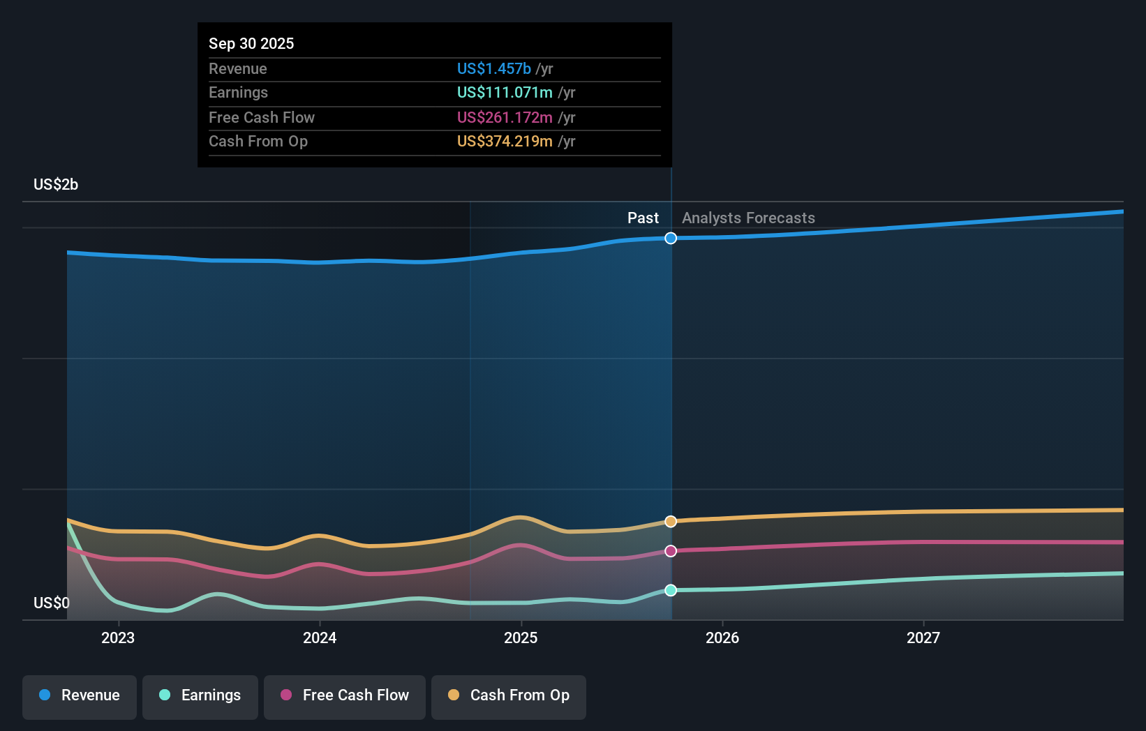Select the teal Earnings chart marker
This screenshot has width=1146, height=731.
click(x=671, y=590)
